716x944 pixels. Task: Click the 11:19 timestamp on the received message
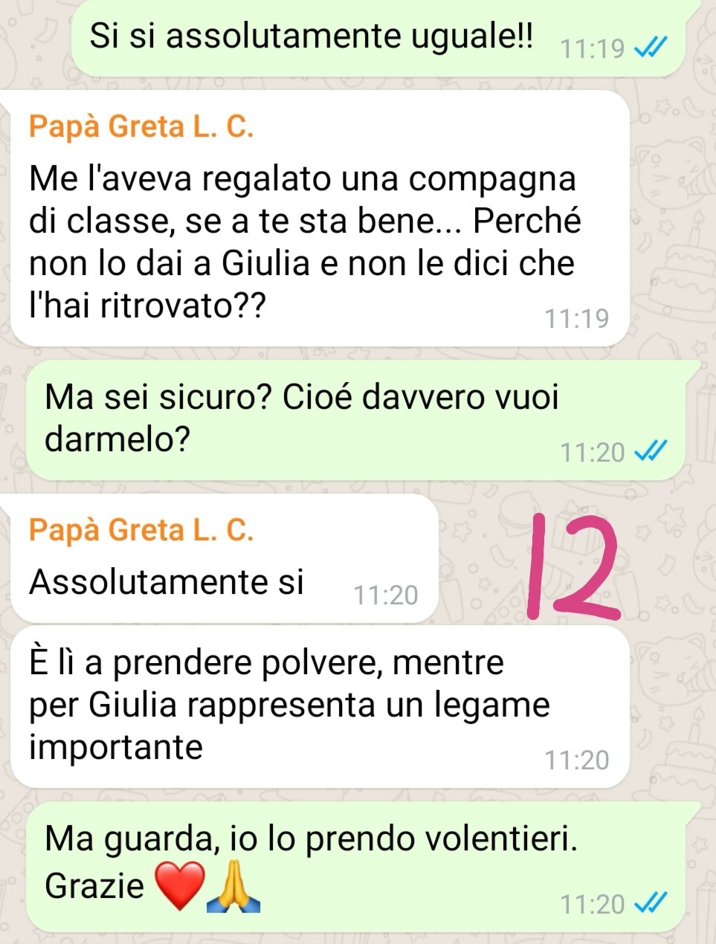point(576,318)
